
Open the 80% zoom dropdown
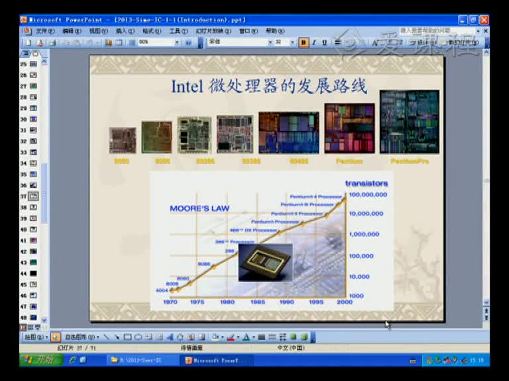coord(177,42)
